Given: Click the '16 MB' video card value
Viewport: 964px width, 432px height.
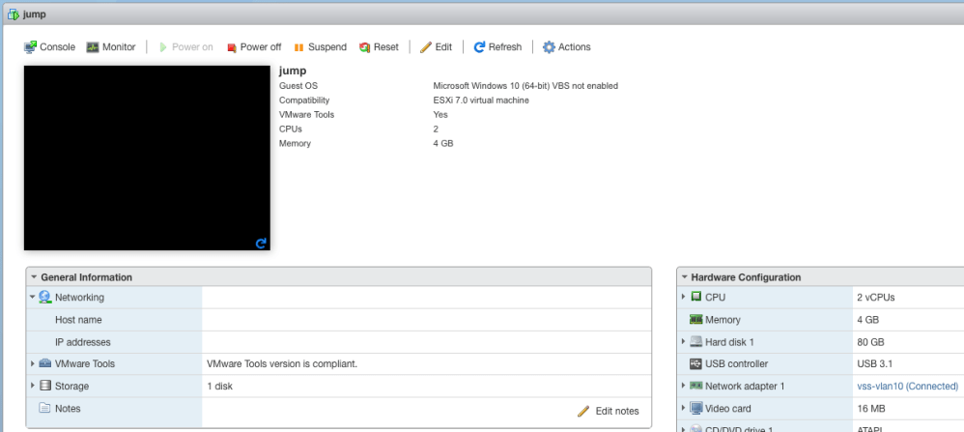Looking at the screenshot, I should 871,408.
